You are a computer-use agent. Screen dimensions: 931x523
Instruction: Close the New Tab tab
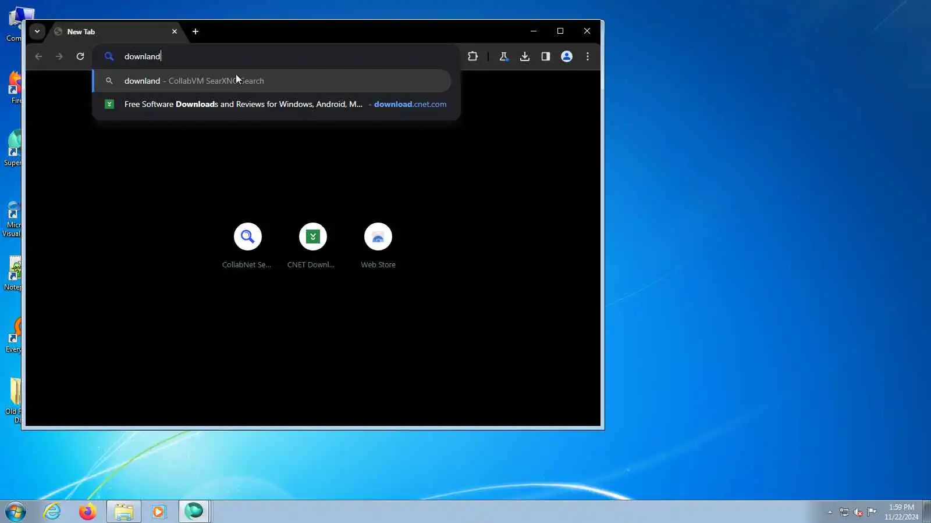pos(175,31)
